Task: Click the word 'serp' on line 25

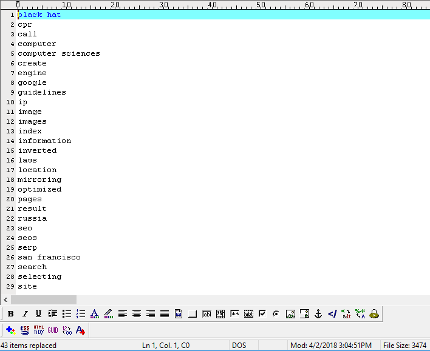Action: tap(27, 247)
